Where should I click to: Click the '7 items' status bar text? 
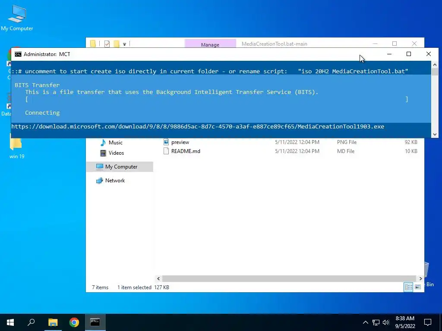(x=100, y=287)
